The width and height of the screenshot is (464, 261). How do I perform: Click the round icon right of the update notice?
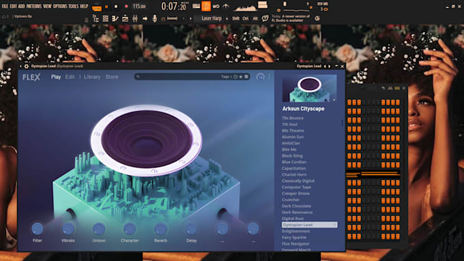tap(317, 18)
